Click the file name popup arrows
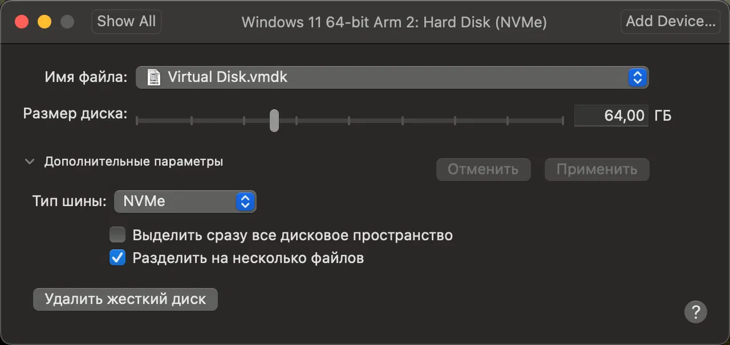Image resolution: width=730 pixels, height=345 pixels. [x=637, y=77]
